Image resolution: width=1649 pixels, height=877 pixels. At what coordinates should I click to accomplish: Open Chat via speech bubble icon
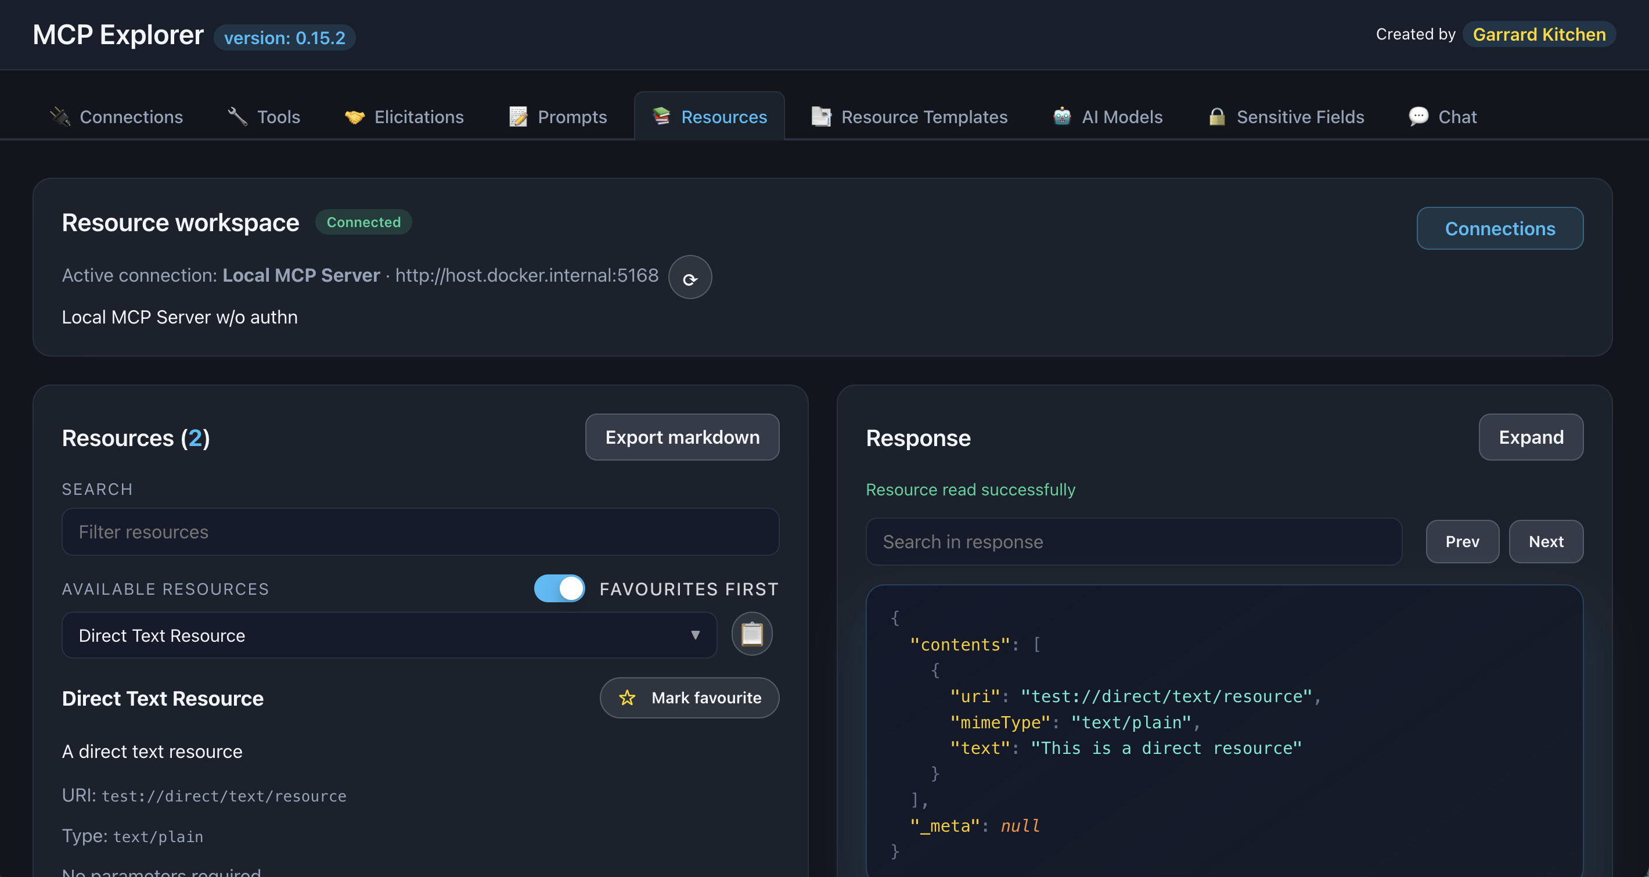pyautogui.click(x=1419, y=117)
